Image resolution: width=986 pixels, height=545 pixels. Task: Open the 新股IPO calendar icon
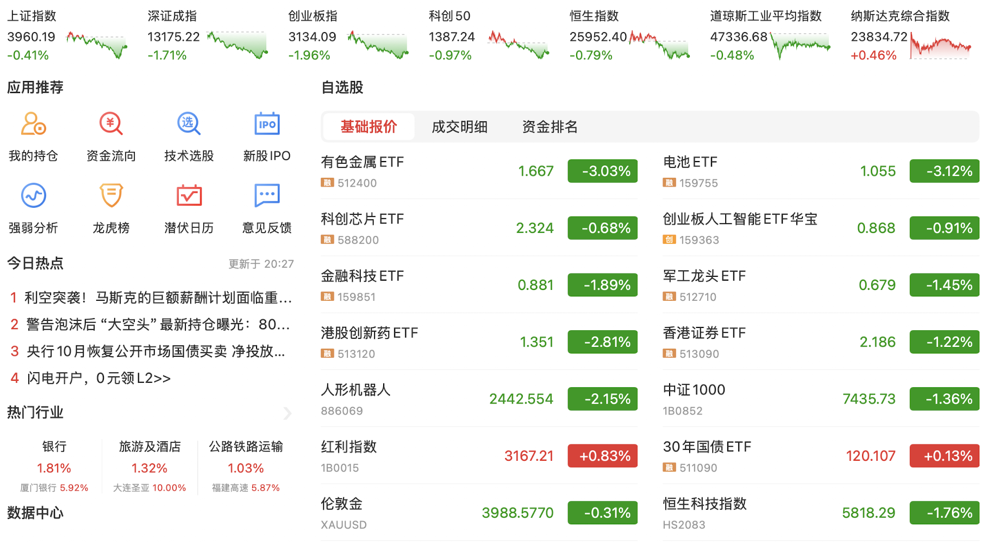(267, 125)
